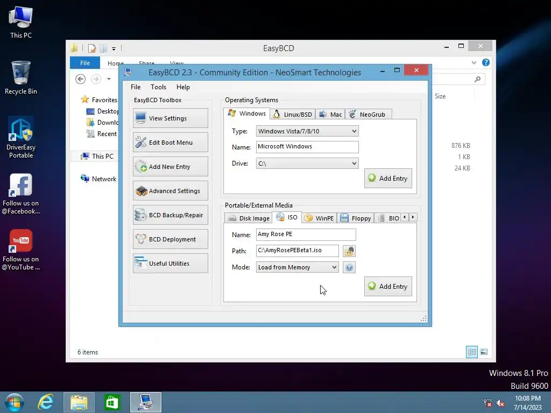Click the Amy Rose PE name field
Image resolution: width=551 pixels, height=413 pixels.
click(306, 234)
